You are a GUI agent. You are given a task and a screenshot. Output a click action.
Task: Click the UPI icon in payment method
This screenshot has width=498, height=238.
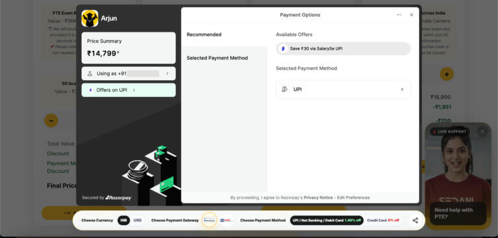tap(285, 89)
